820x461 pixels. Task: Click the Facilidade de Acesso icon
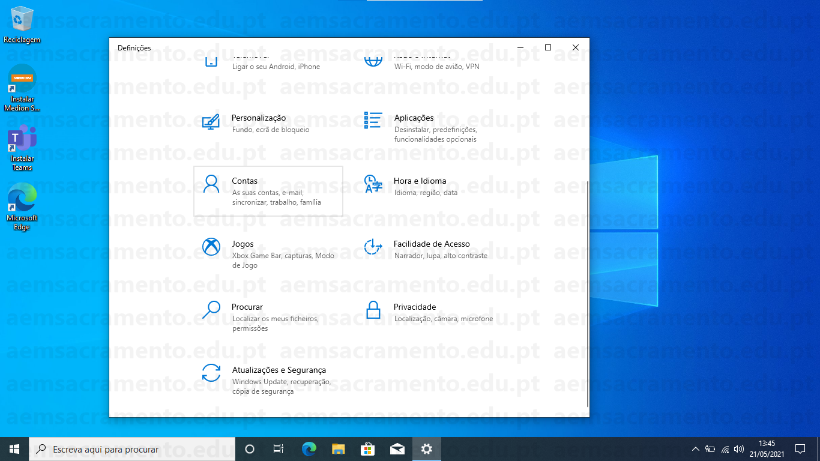(373, 247)
